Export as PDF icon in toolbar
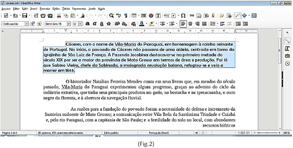The height and width of the screenshot is (148, 293). (36, 16)
